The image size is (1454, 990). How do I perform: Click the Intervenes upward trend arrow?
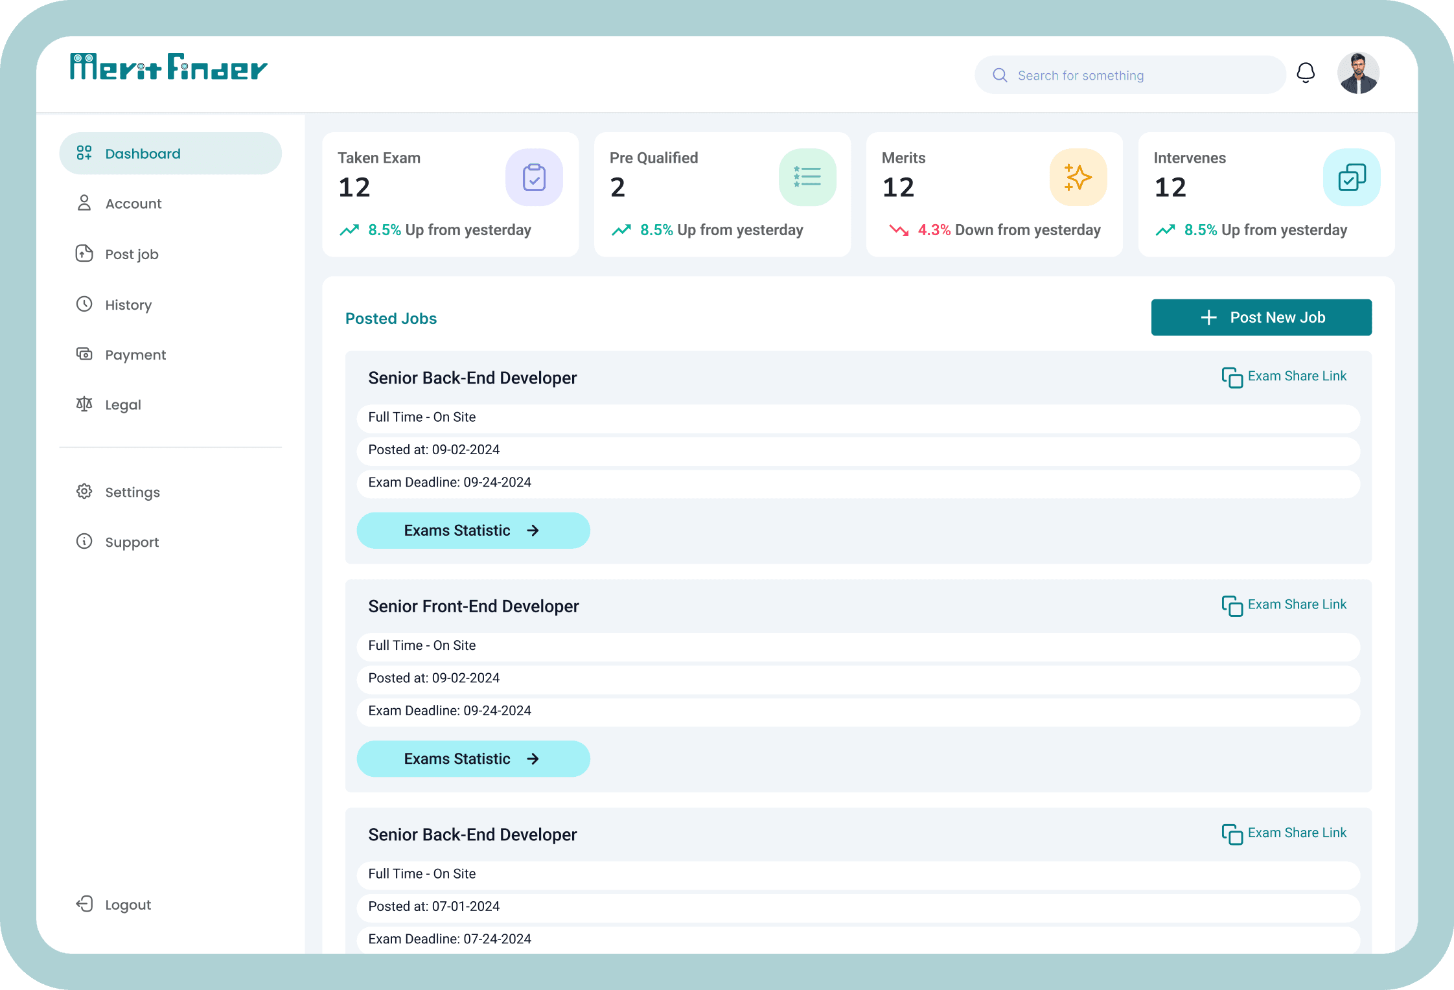[x=1165, y=230]
